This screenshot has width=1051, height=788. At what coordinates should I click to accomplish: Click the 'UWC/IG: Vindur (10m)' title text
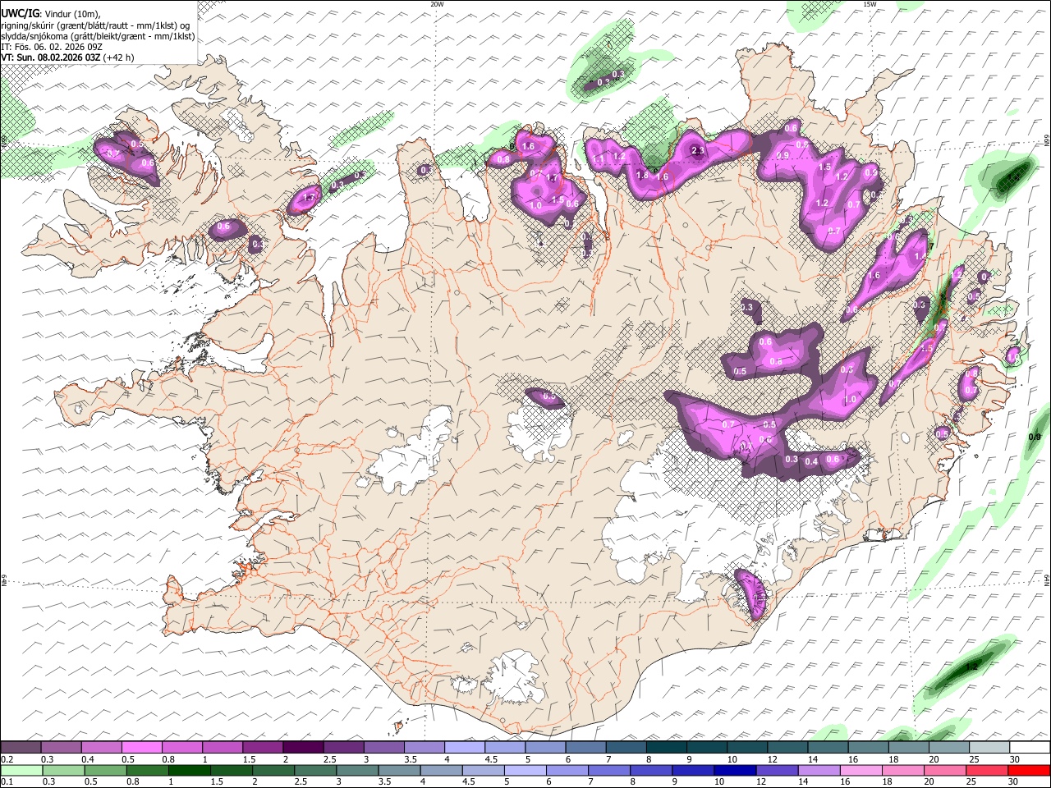pos(50,13)
